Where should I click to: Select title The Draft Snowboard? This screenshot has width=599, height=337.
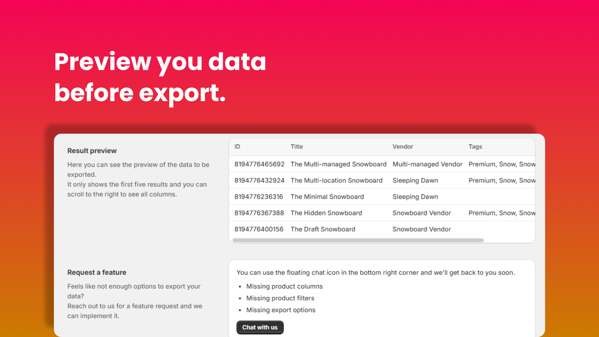click(323, 229)
